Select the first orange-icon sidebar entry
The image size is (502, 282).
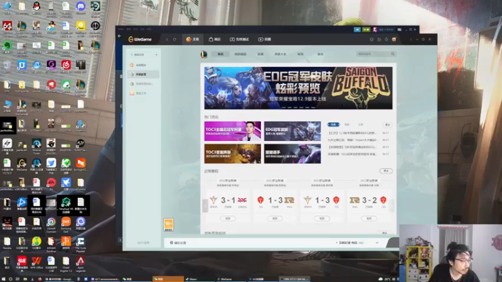(143, 65)
